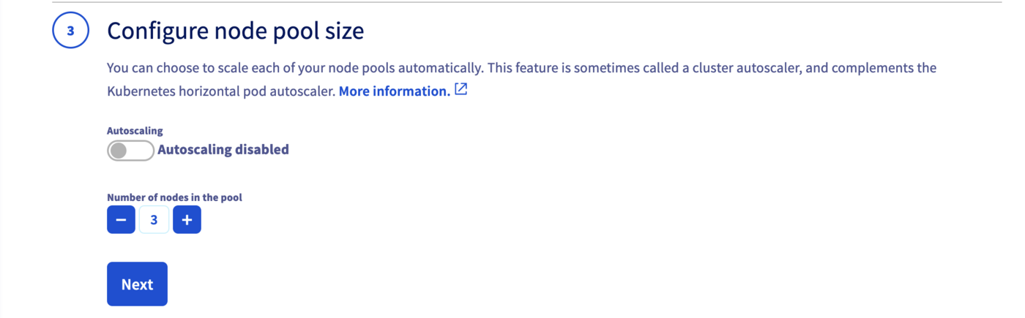Click the small "Autoscaling" field caption
Image resolution: width=1025 pixels, height=318 pixels.
(x=135, y=131)
